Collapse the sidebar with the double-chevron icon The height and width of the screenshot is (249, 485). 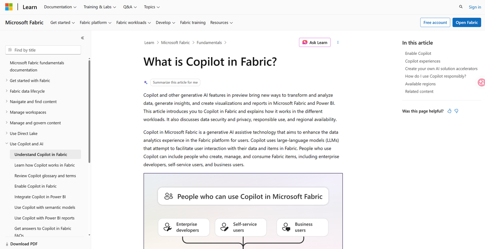(82, 38)
